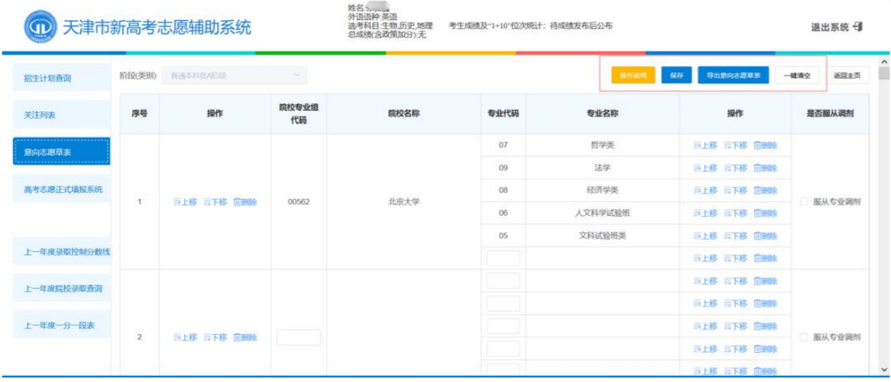
Task: Open 上一年度一分一段表 sidebar item
Action: [x=61, y=325]
